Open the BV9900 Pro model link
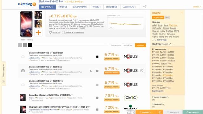This screenshot has height=114, width=203. 157,81
